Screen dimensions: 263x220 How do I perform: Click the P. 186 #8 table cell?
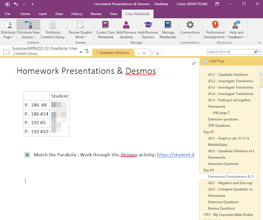(x=37, y=105)
